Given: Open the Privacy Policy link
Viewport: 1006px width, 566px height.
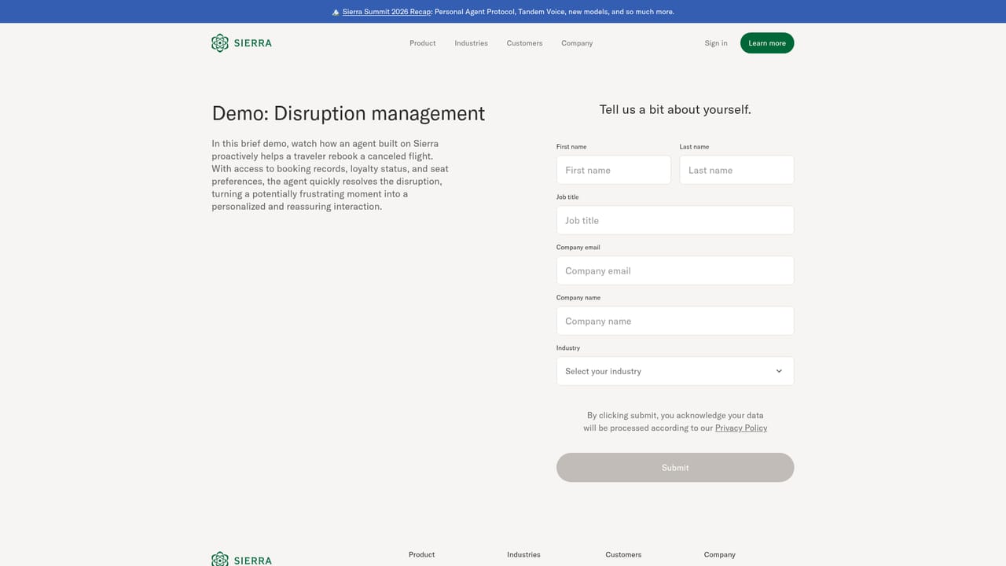Looking at the screenshot, I should [x=741, y=428].
